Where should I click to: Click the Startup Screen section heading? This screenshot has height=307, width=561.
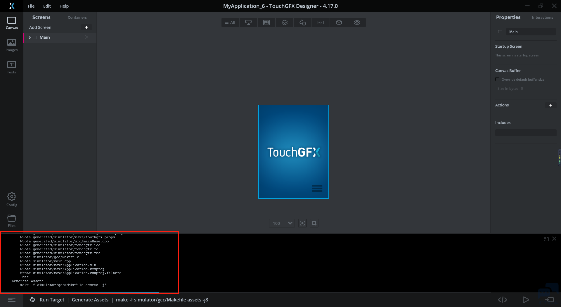[508, 46]
